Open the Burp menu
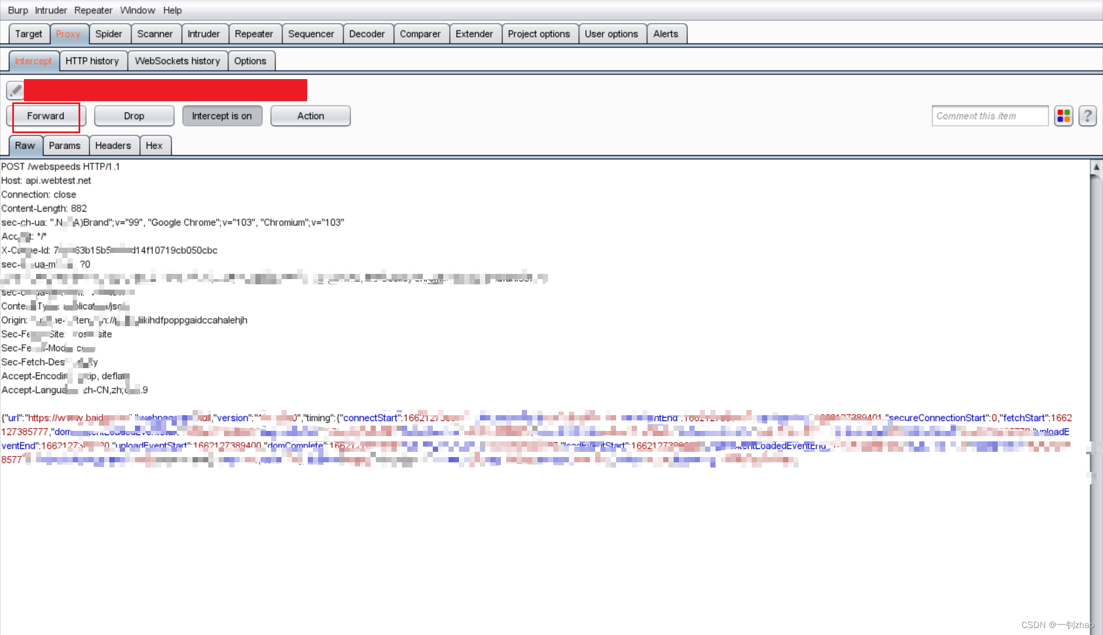The width and height of the screenshot is (1103, 635). click(x=18, y=10)
